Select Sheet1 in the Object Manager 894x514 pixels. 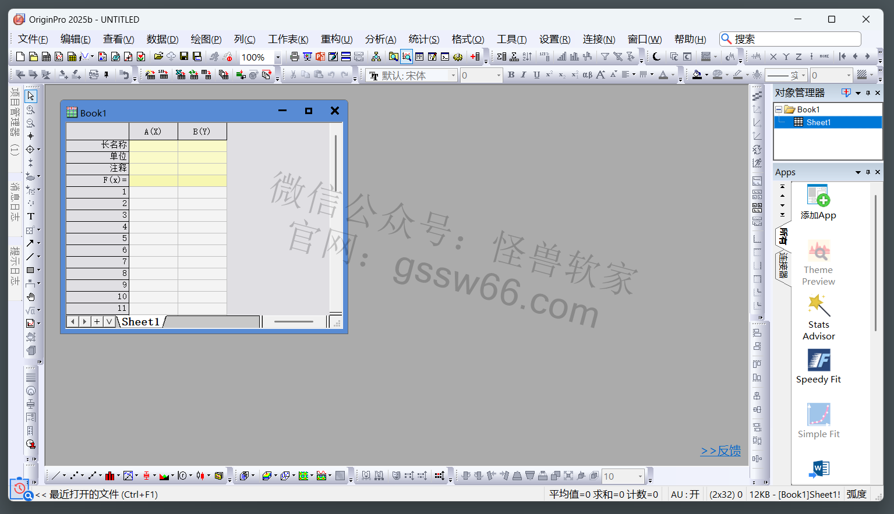pos(818,122)
